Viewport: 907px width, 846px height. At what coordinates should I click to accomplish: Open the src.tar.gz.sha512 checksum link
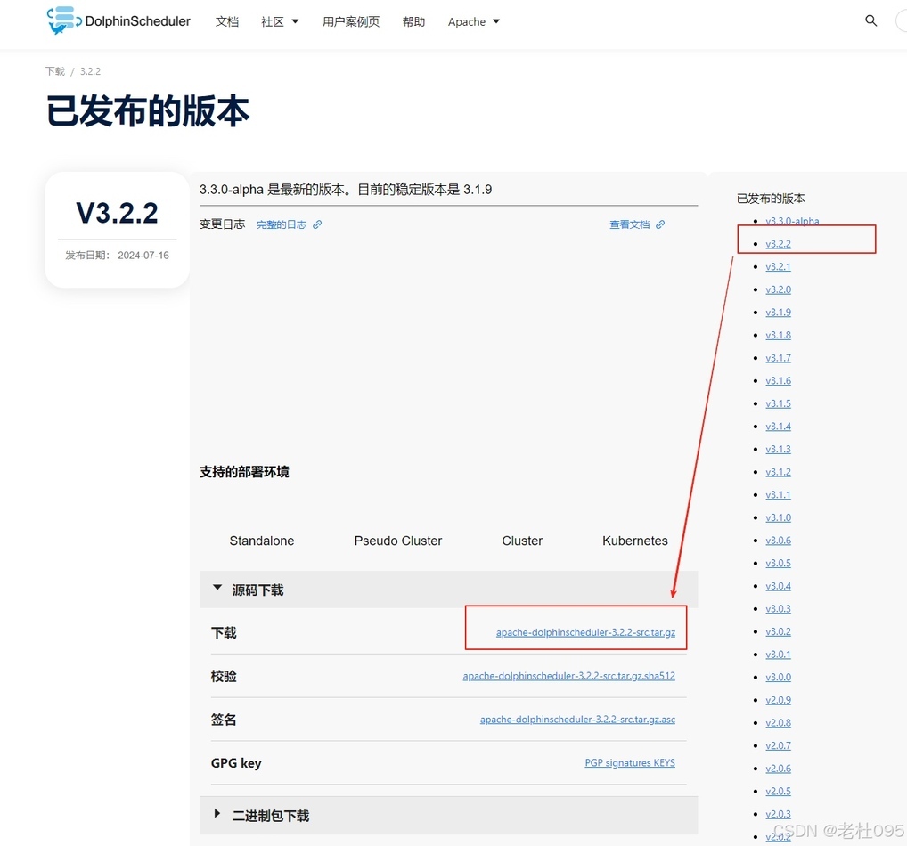point(568,675)
